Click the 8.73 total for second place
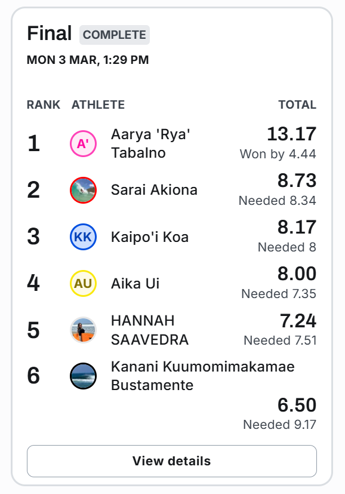Image resolution: width=345 pixels, height=494 pixels. click(297, 180)
